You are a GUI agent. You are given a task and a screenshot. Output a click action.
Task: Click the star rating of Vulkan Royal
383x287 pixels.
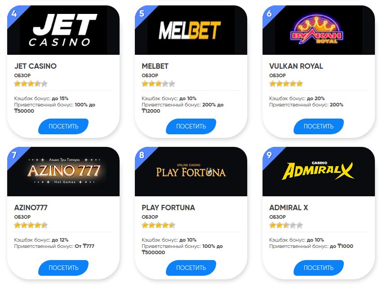(x=286, y=84)
